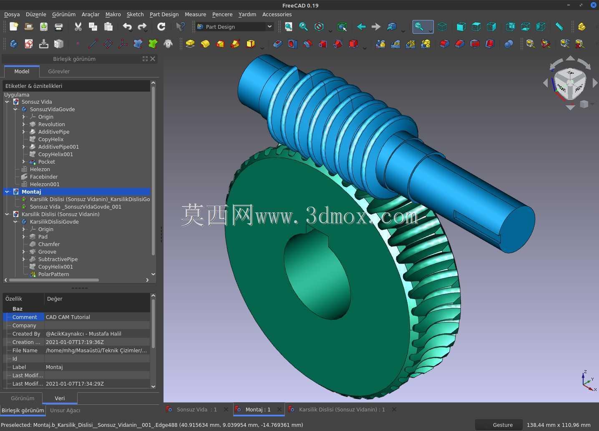Click the Create body icon
The width and height of the screenshot is (599, 431).
[14, 44]
